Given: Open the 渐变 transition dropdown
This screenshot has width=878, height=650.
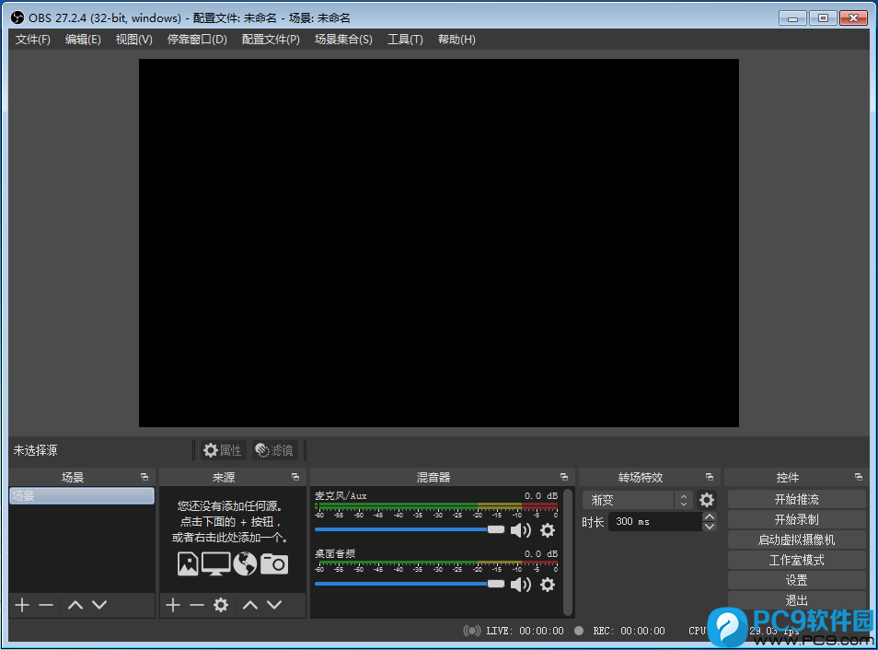Looking at the screenshot, I should click(x=637, y=500).
